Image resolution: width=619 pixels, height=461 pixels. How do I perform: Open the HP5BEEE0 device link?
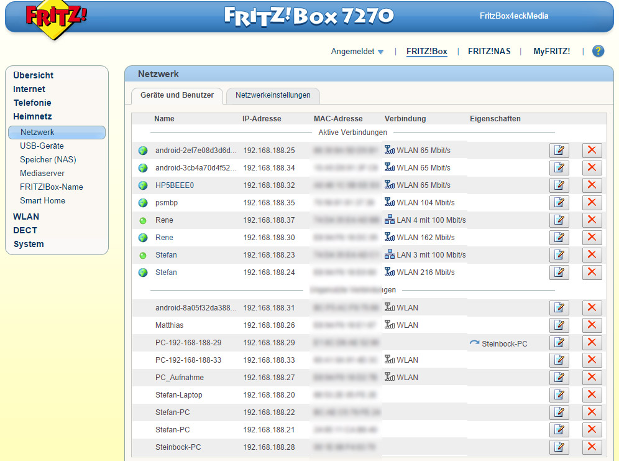click(x=175, y=185)
